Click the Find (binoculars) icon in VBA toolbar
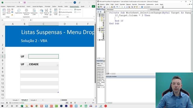 [x=114, y=7]
